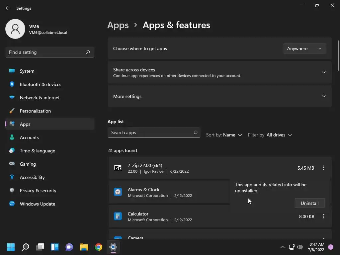Select the Bluetooth & devices icon
The height and width of the screenshot is (255, 340).
point(12,84)
